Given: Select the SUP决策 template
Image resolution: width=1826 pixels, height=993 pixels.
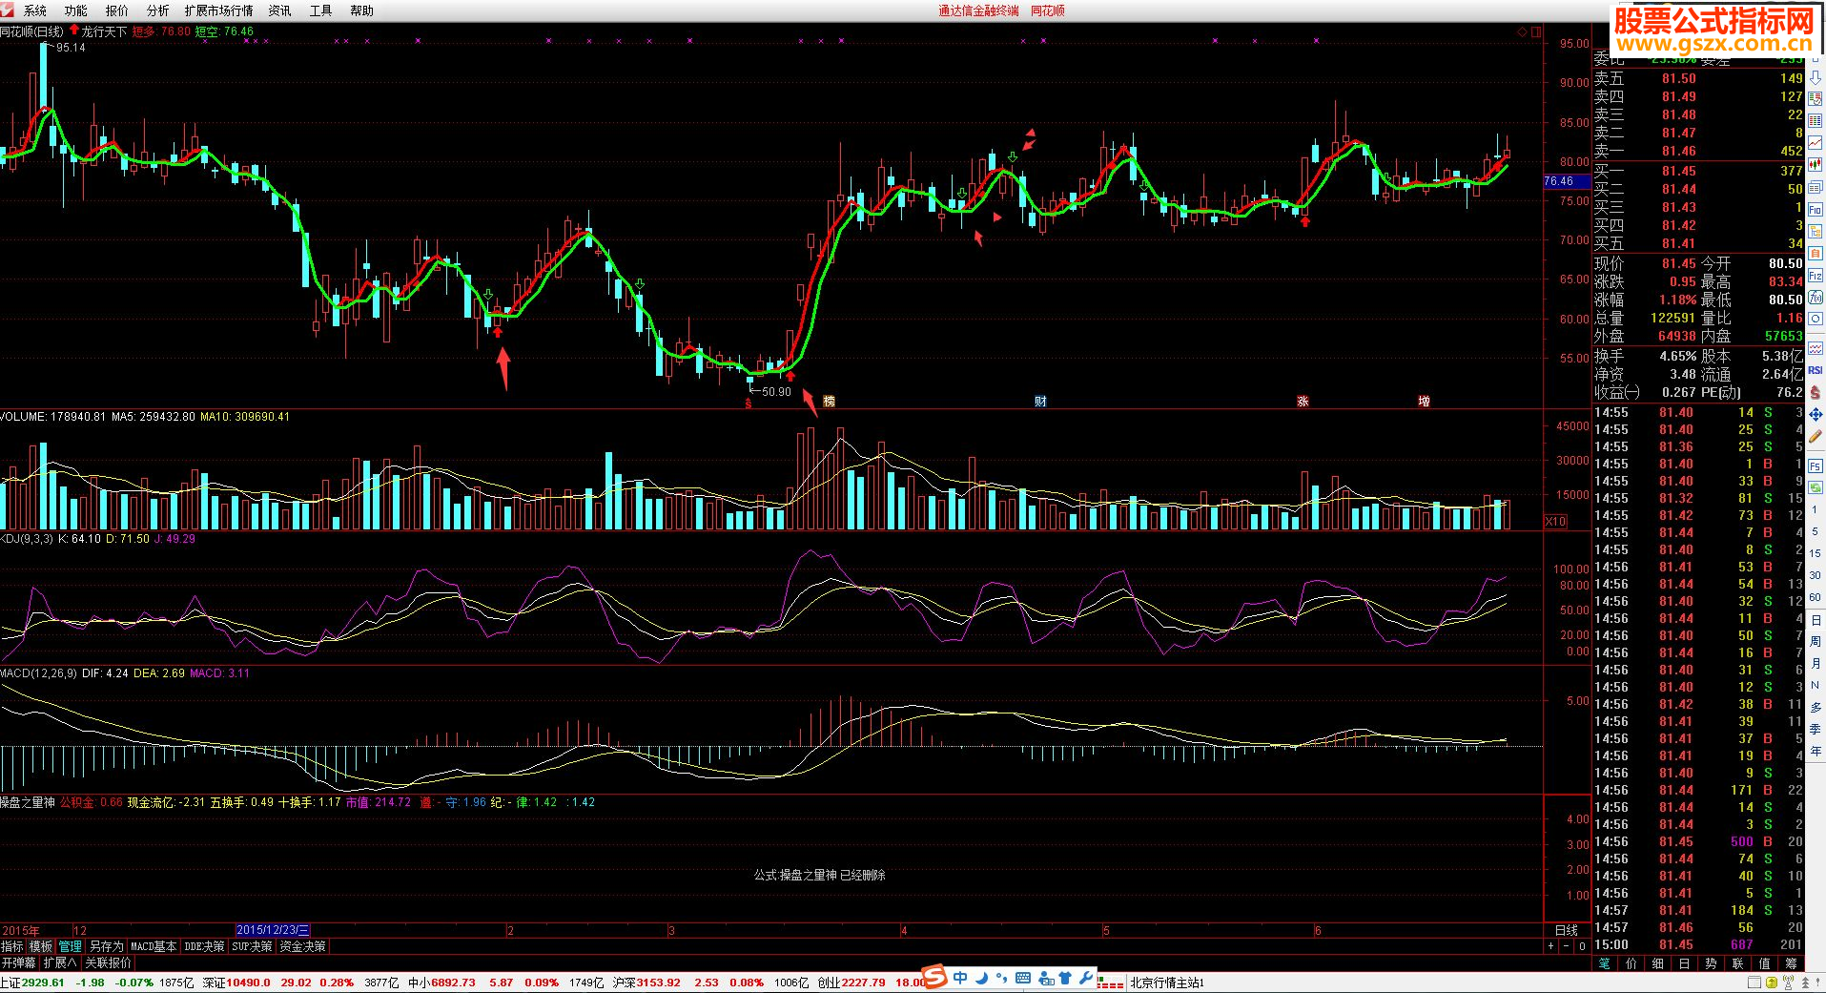Looking at the screenshot, I should (x=252, y=946).
